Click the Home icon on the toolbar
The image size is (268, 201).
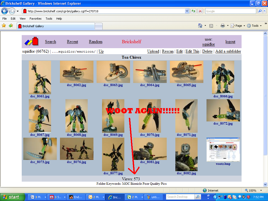click(200, 26)
